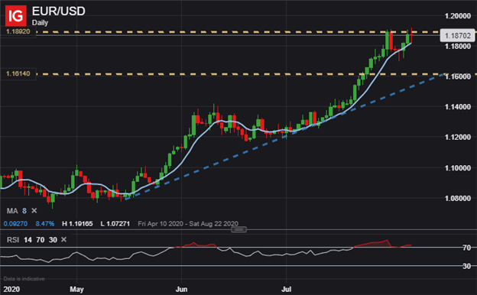Click the 1.12000 price axis label
The width and height of the screenshot is (477, 295).
(x=458, y=137)
